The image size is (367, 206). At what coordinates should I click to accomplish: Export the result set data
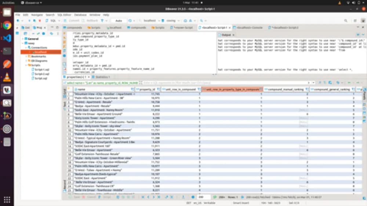pos(183,197)
